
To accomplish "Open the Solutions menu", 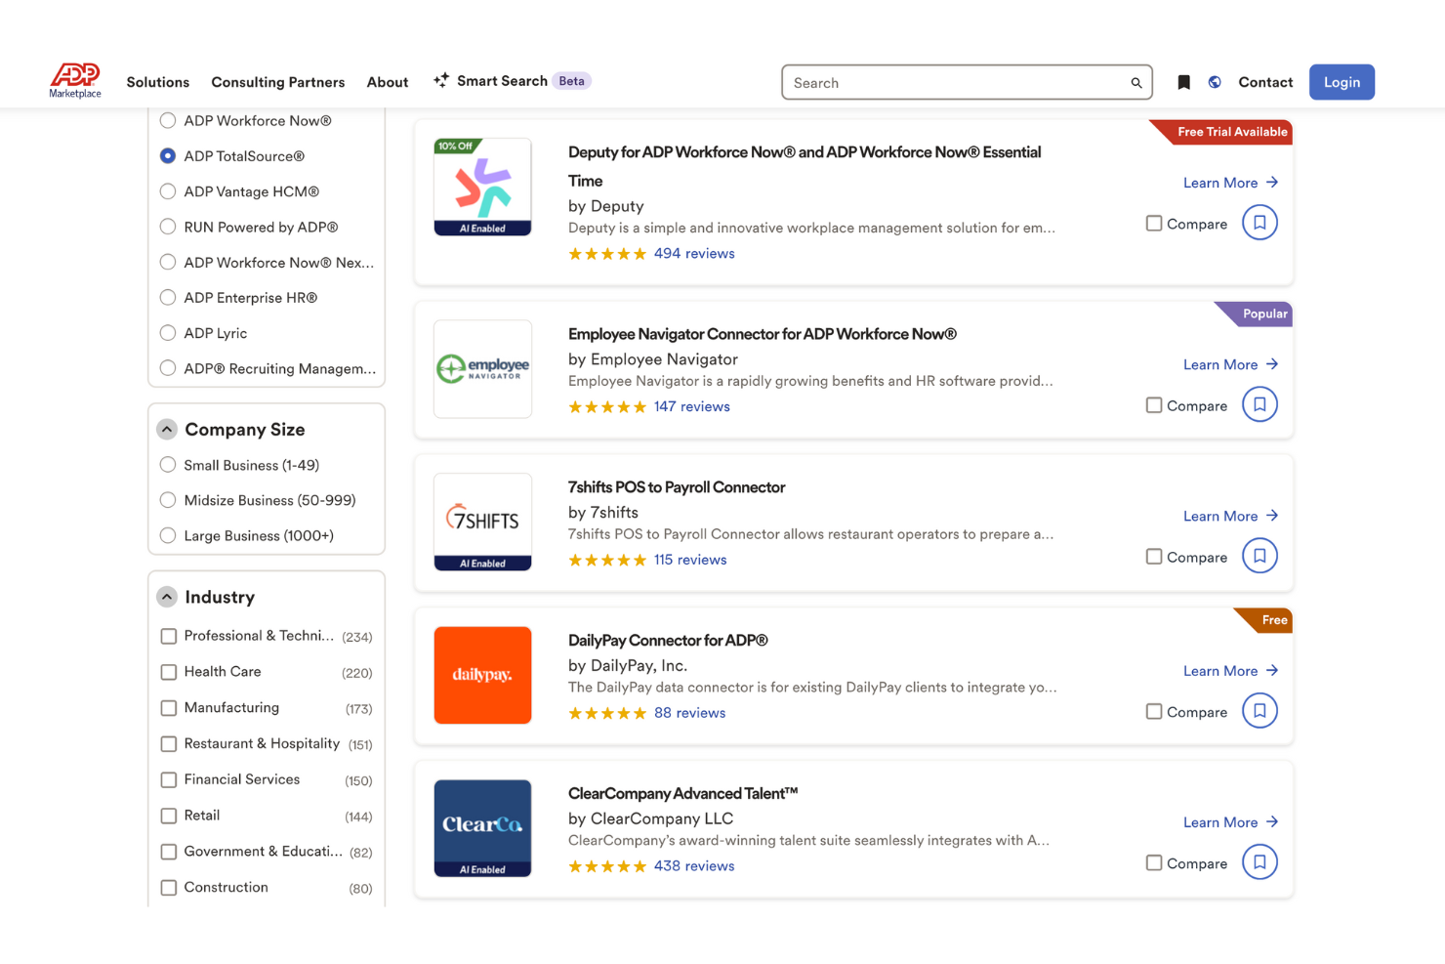I will (158, 82).
